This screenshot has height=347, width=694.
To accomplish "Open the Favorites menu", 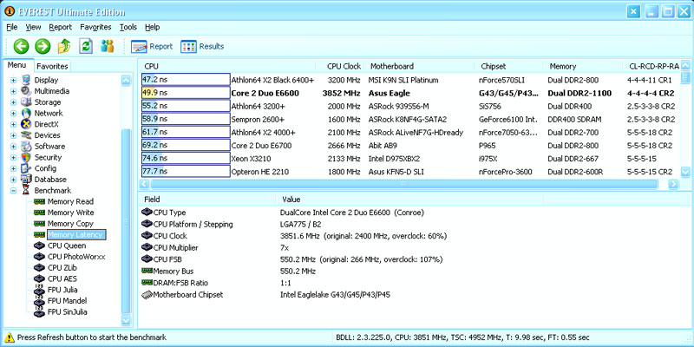I will click(95, 27).
